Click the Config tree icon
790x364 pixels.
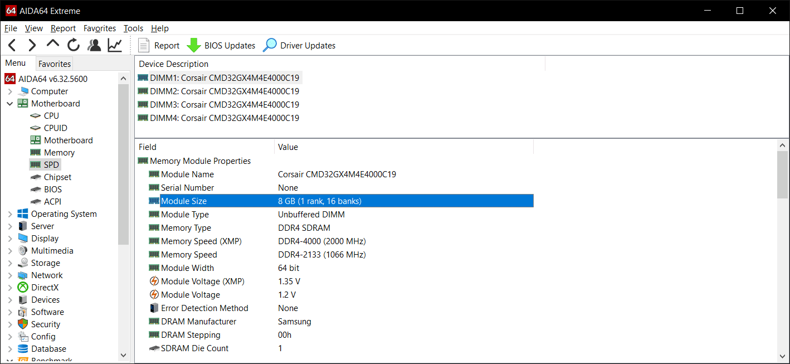point(23,337)
